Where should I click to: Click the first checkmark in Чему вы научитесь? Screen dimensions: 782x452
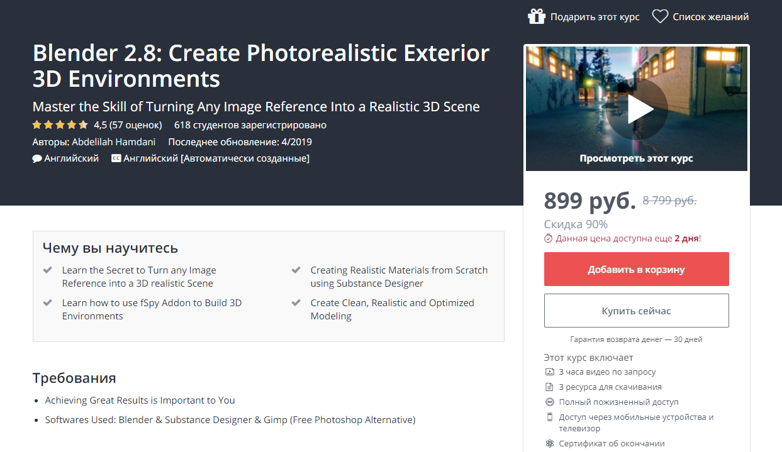(47, 270)
